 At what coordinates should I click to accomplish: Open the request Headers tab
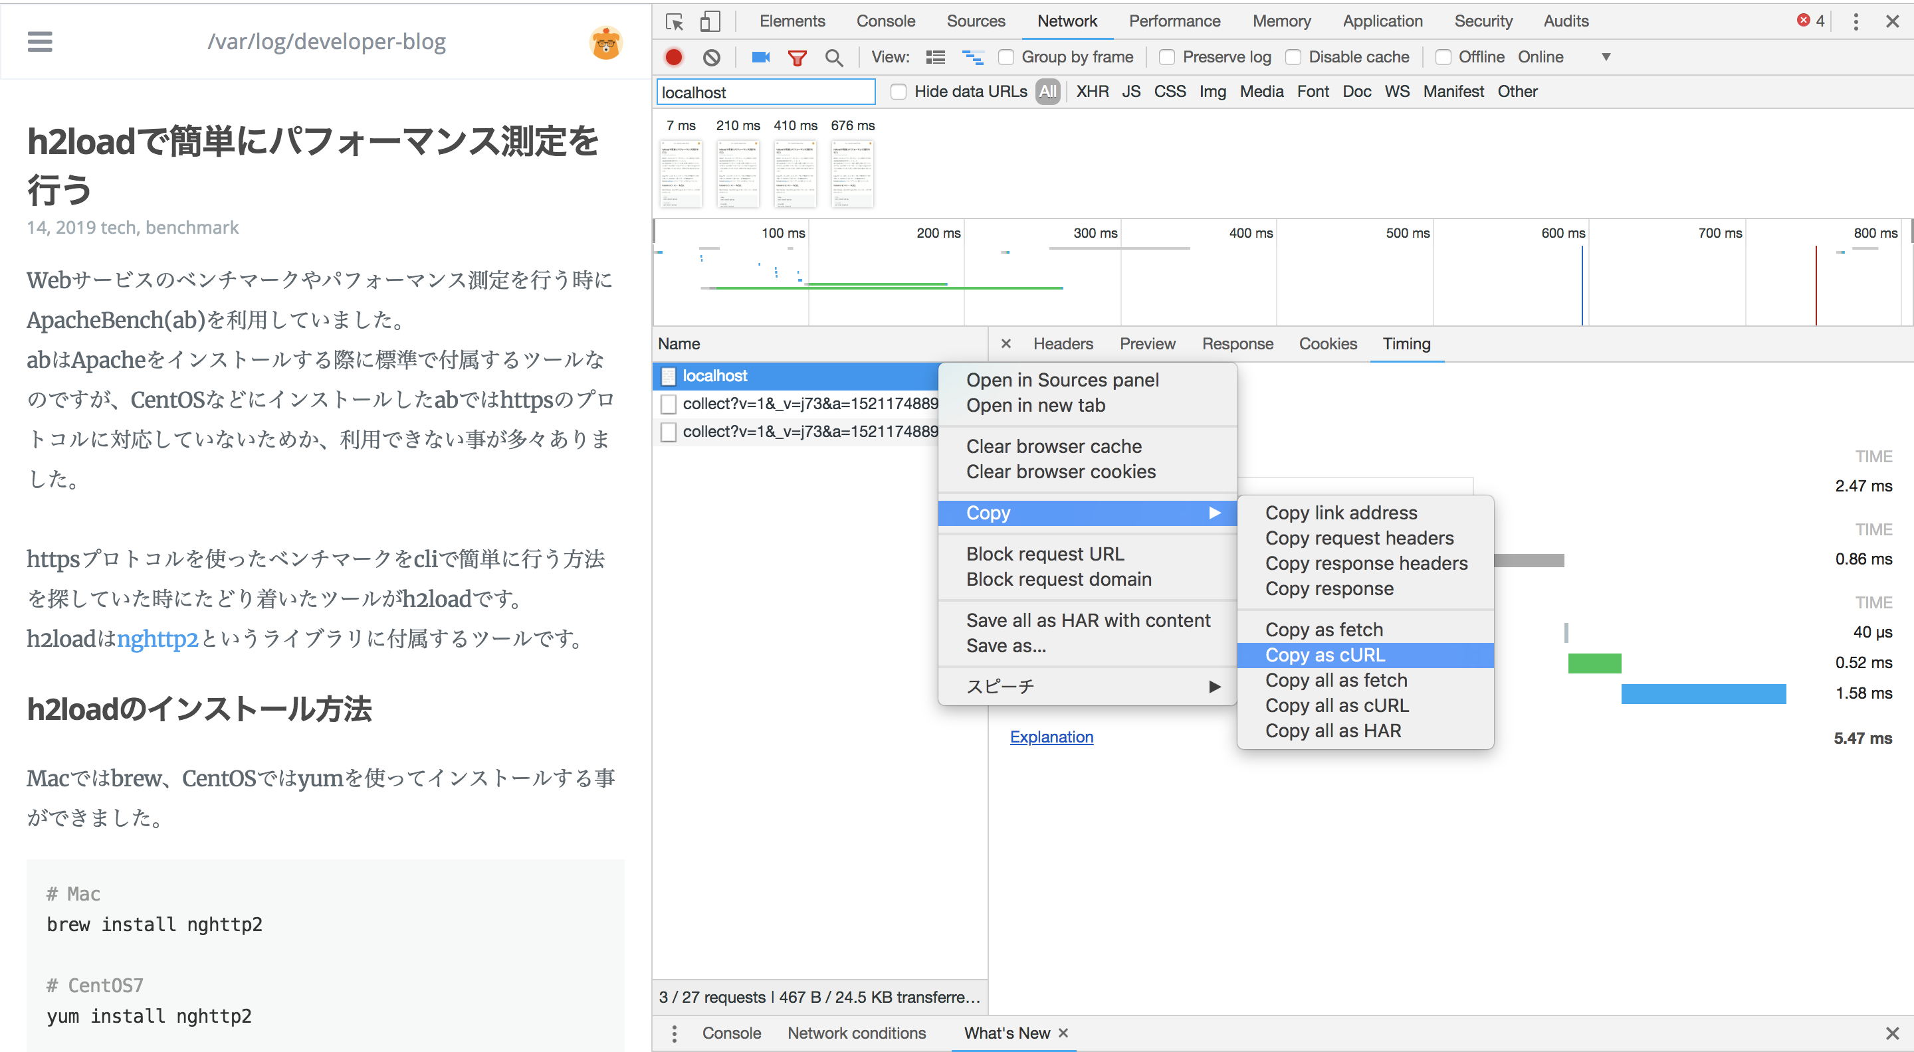[1063, 344]
